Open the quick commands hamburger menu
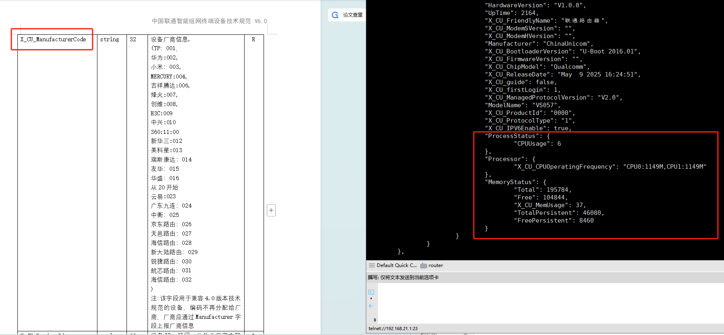Screen dimensions: 724x335 (371, 265)
